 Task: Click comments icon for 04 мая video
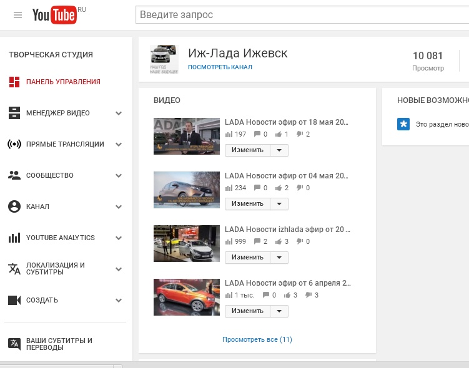click(x=257, y=188)
